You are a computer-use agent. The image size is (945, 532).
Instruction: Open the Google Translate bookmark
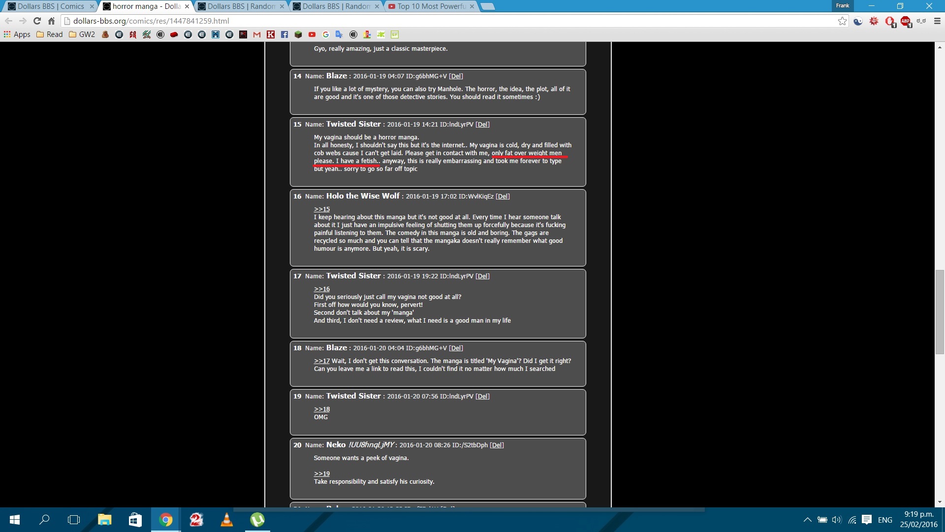click(339, 34)
